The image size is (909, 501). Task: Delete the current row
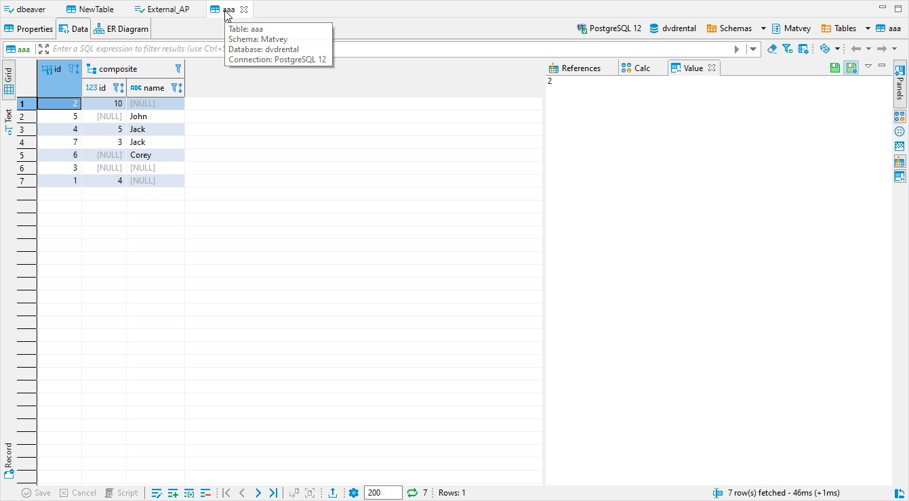[205, 493]
